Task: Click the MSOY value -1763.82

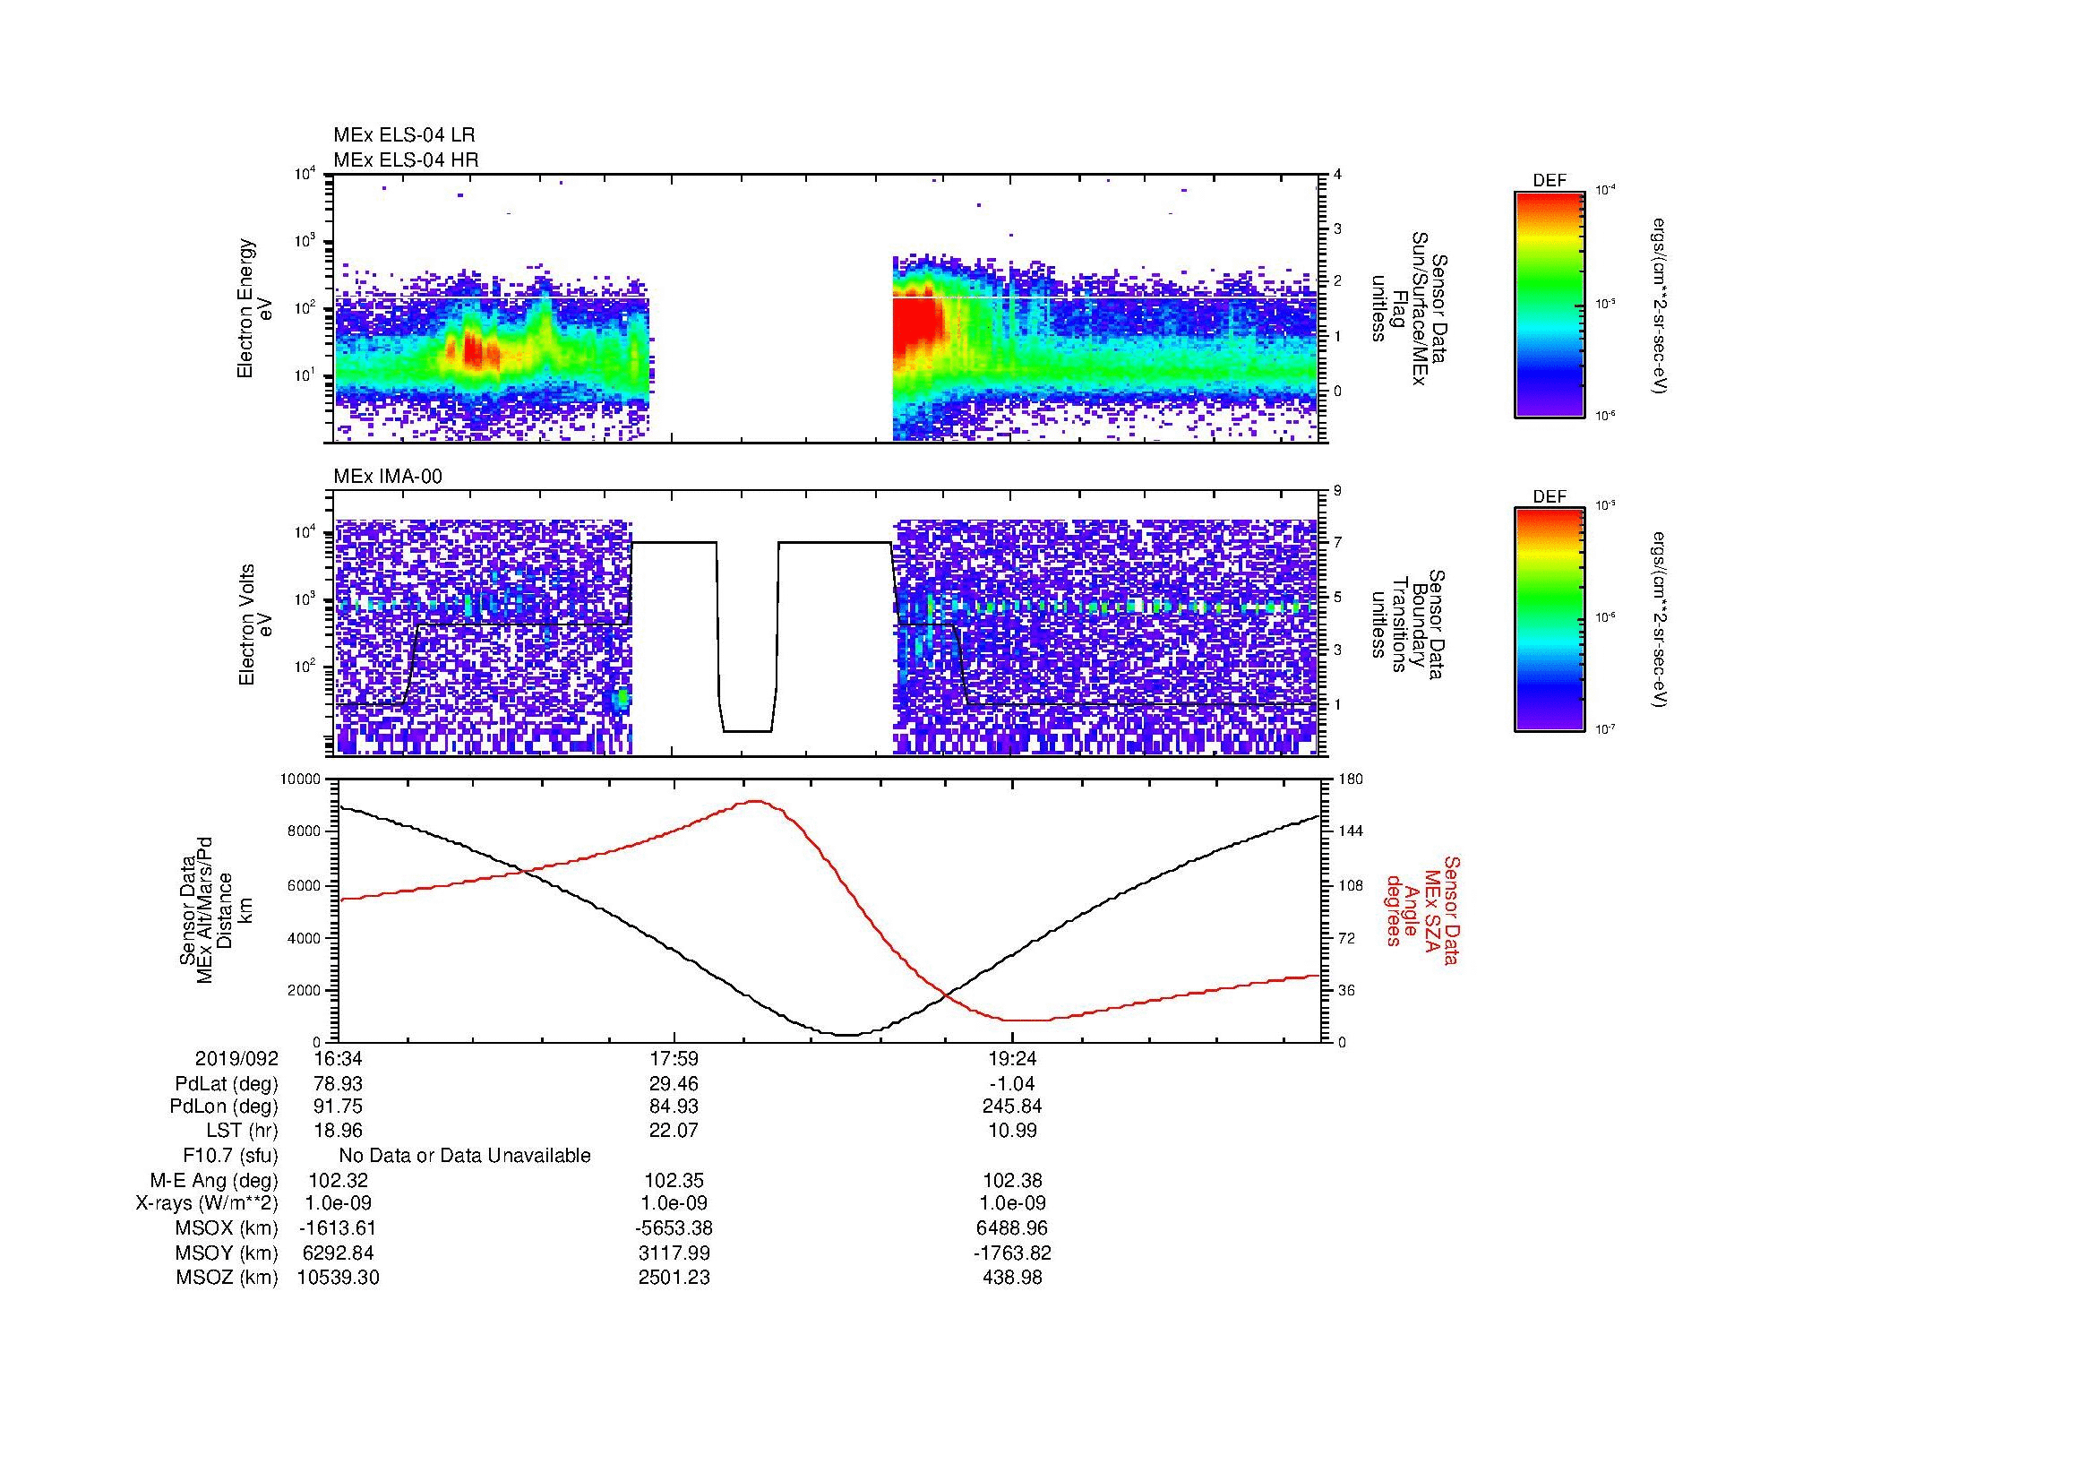Action: coord(1012,1253)
